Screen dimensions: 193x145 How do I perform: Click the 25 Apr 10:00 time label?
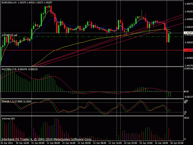146,143
